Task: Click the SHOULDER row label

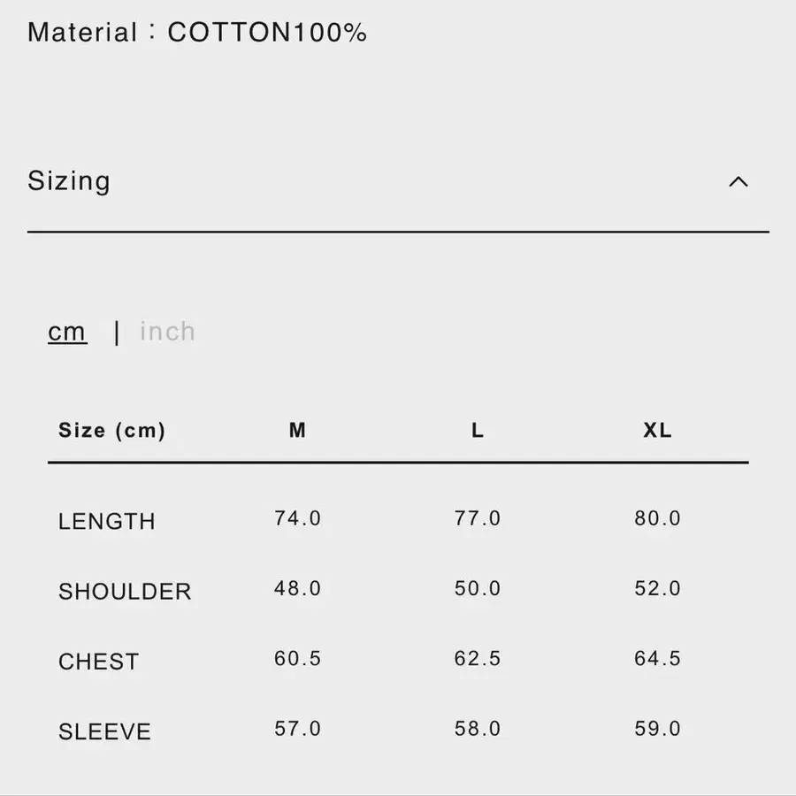Action: point(125,591)
